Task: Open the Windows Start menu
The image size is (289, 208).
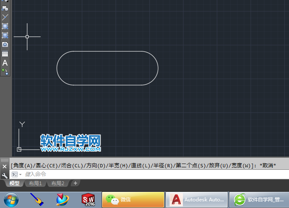Action: pyautogui.click(x=11, y=200)
